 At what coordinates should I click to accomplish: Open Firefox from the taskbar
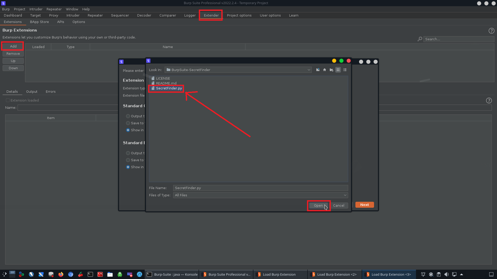pos(61,274)
